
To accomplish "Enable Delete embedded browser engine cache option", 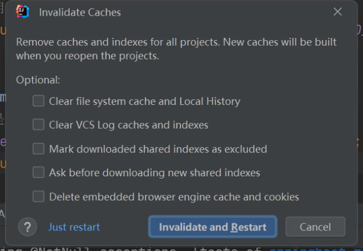I will tap(39, 196).
